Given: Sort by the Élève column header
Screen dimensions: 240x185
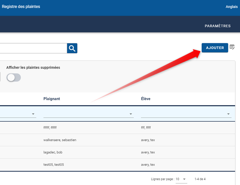Looking at the screenshot, I should [x=145, y=98].
